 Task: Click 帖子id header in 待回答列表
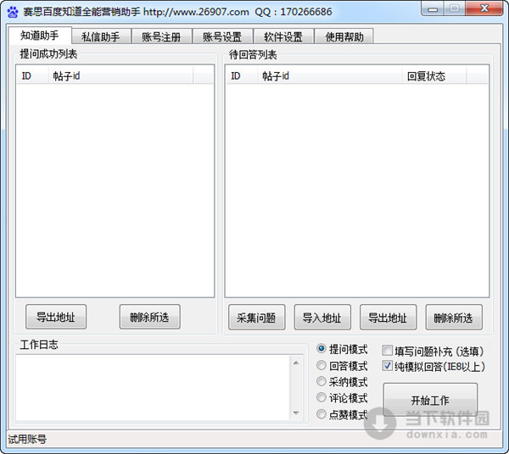(330, 76)
